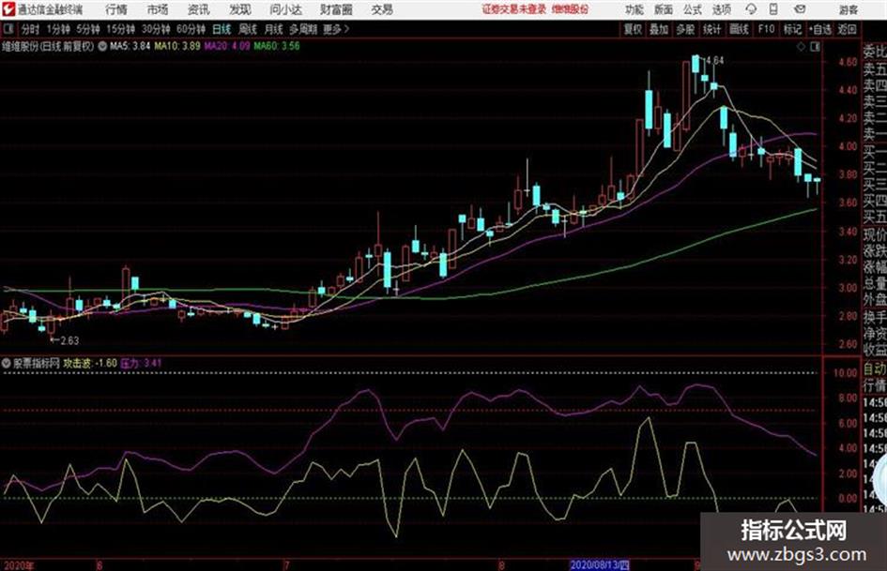This screenshot has width=887, height=571.
Task: Switch to the 30分钟 period
Action: (x=156, y=29)
